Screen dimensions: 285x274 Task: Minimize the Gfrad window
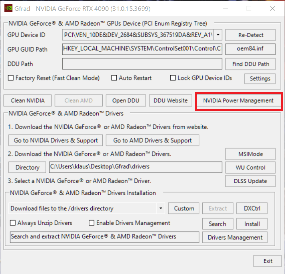click(x=226, y=8)
